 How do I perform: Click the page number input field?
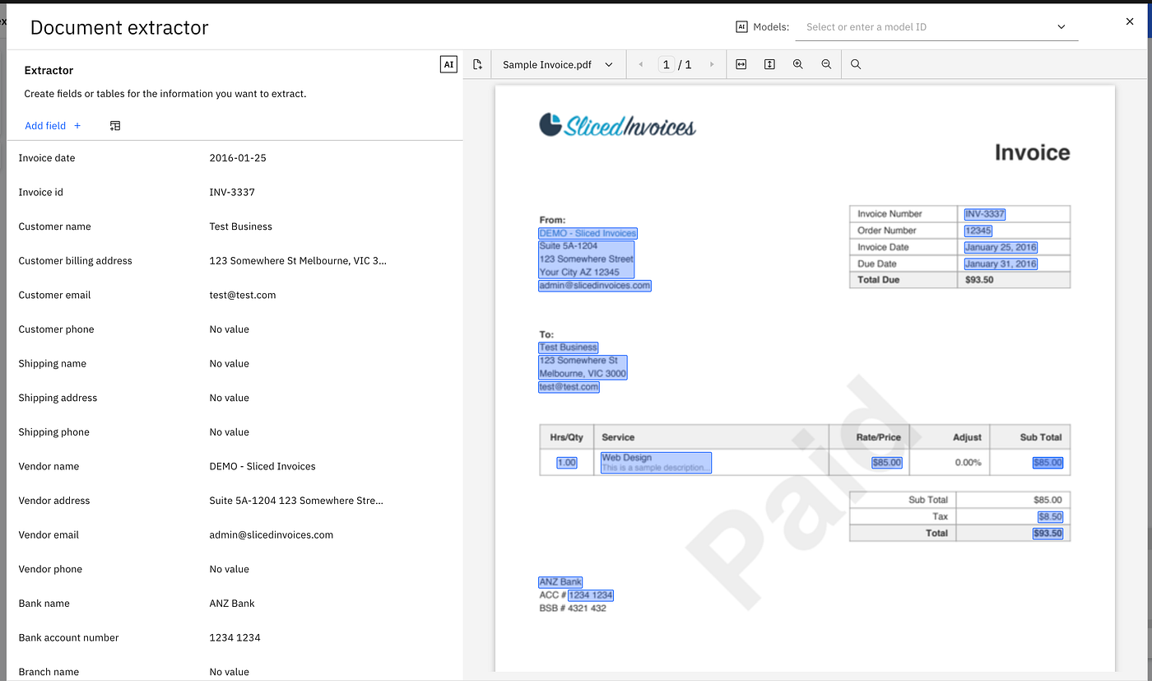coord(667,64)
